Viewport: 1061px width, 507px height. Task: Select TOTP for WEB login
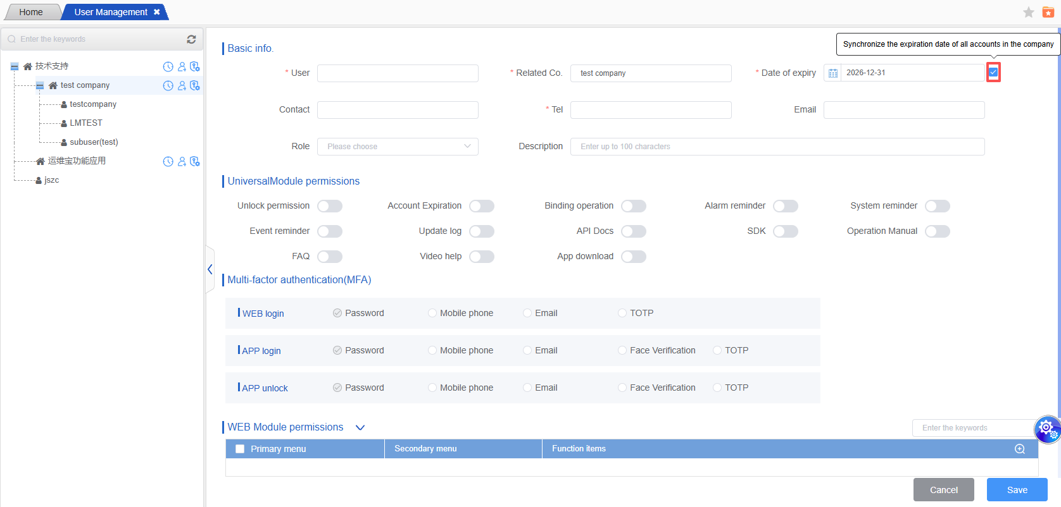tap(622, 313)
